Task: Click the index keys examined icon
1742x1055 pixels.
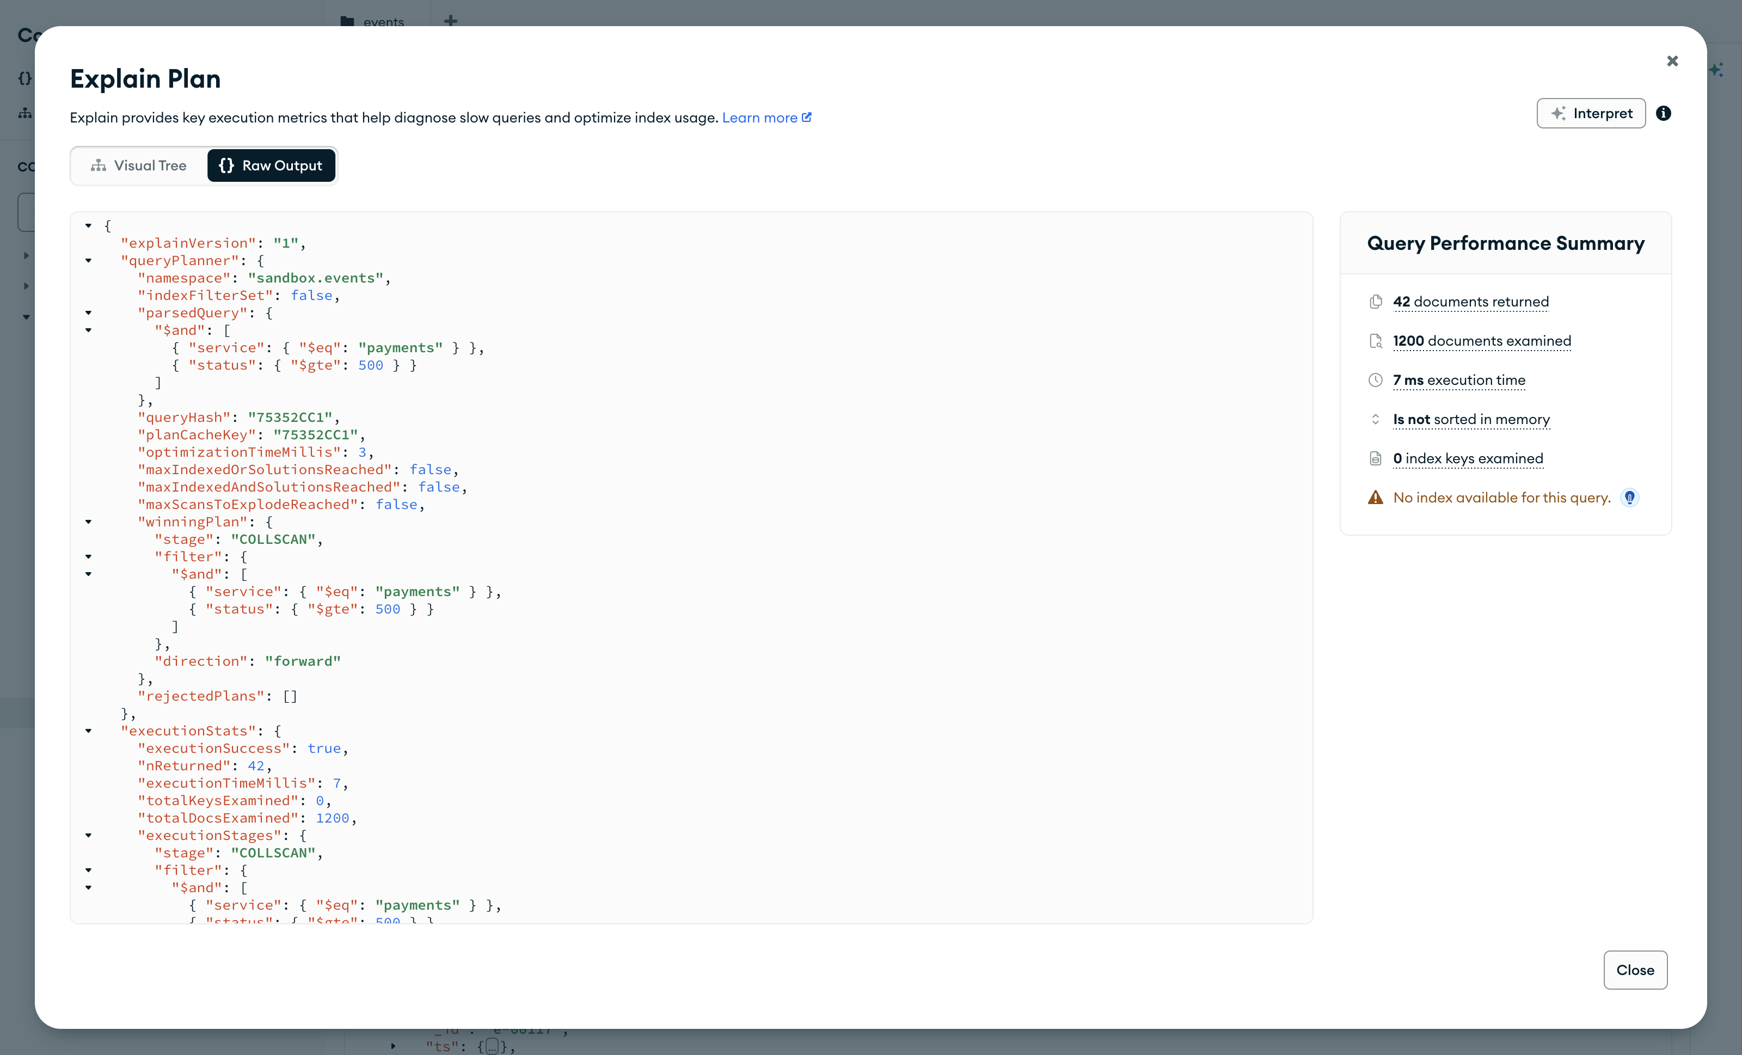Action: click(x=1375, y=459)
